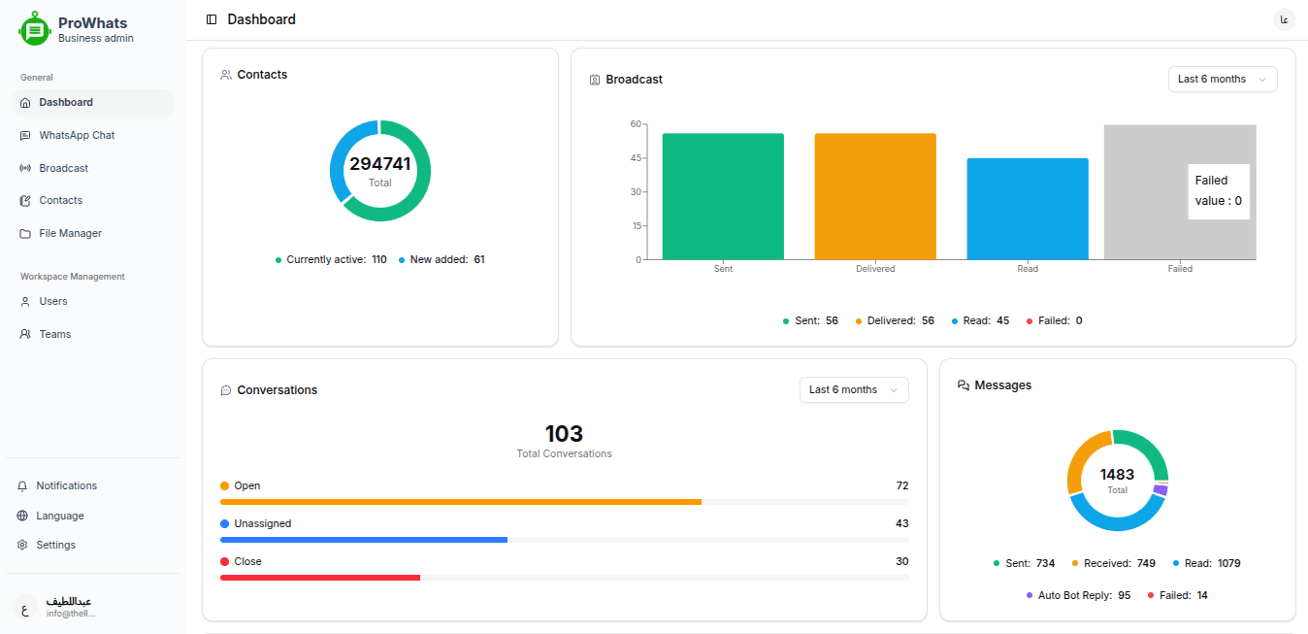
Task: Click the Broadcast signal icon
Action: 25,169
